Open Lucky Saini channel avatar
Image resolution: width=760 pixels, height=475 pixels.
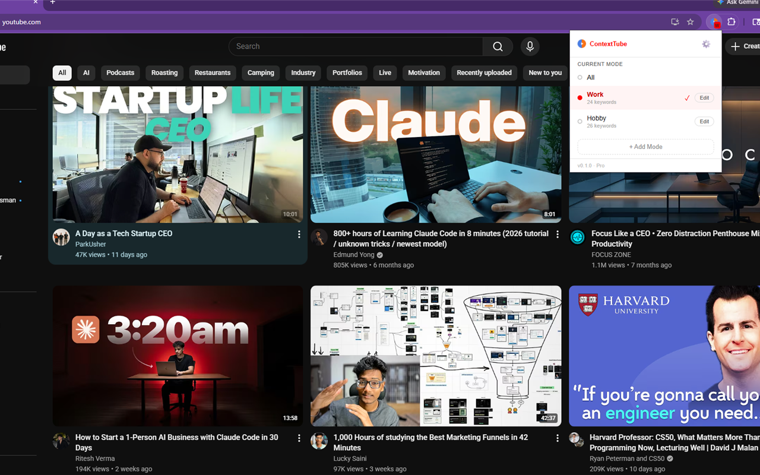pyautogui.click(x=319, y=441)
